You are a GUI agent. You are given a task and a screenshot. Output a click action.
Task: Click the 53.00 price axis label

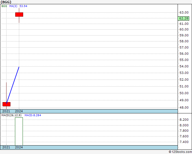tap(184, 73)
